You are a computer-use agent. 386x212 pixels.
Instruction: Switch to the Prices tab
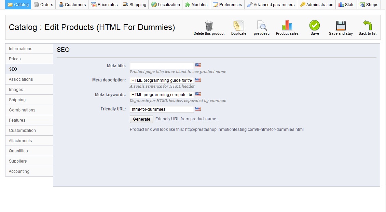tap(29, 59)
